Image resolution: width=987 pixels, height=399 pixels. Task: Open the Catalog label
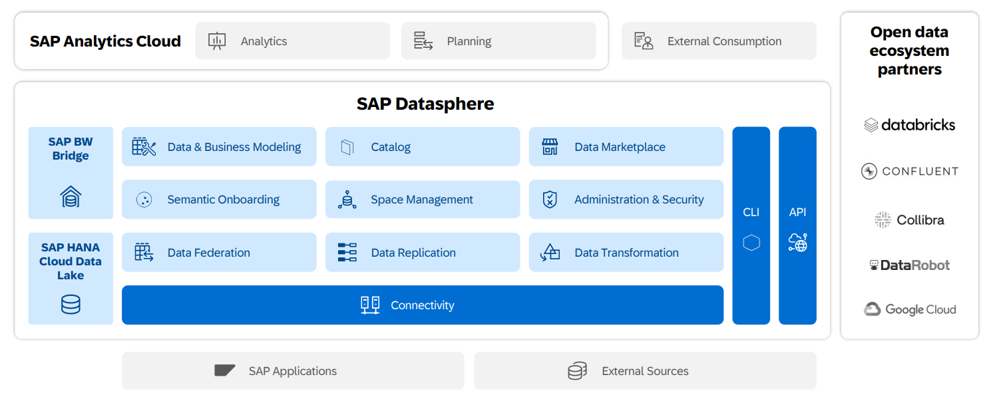pos(391,147)
